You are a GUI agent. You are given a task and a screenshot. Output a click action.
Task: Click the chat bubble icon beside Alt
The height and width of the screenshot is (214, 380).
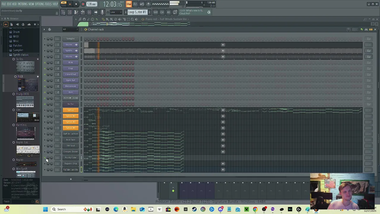click(x=175, y=12)
